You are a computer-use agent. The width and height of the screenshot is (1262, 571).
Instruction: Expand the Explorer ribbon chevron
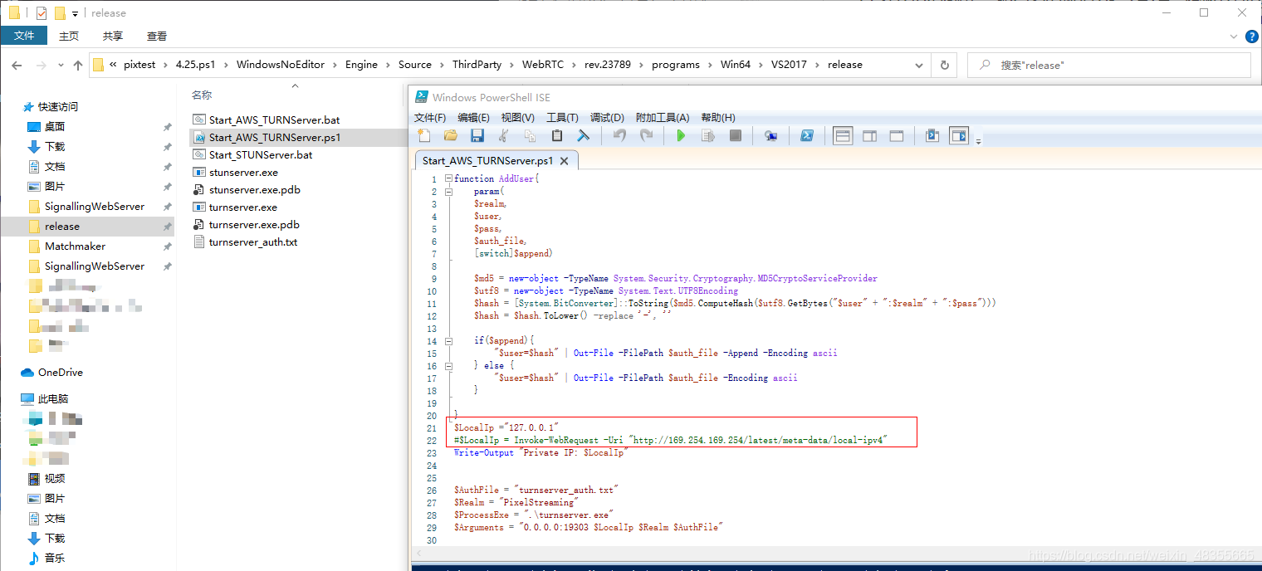click(1235, 37)
